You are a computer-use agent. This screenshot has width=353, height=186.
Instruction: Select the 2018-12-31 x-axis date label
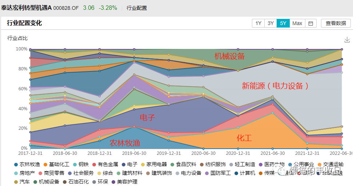tap(100, 153)
